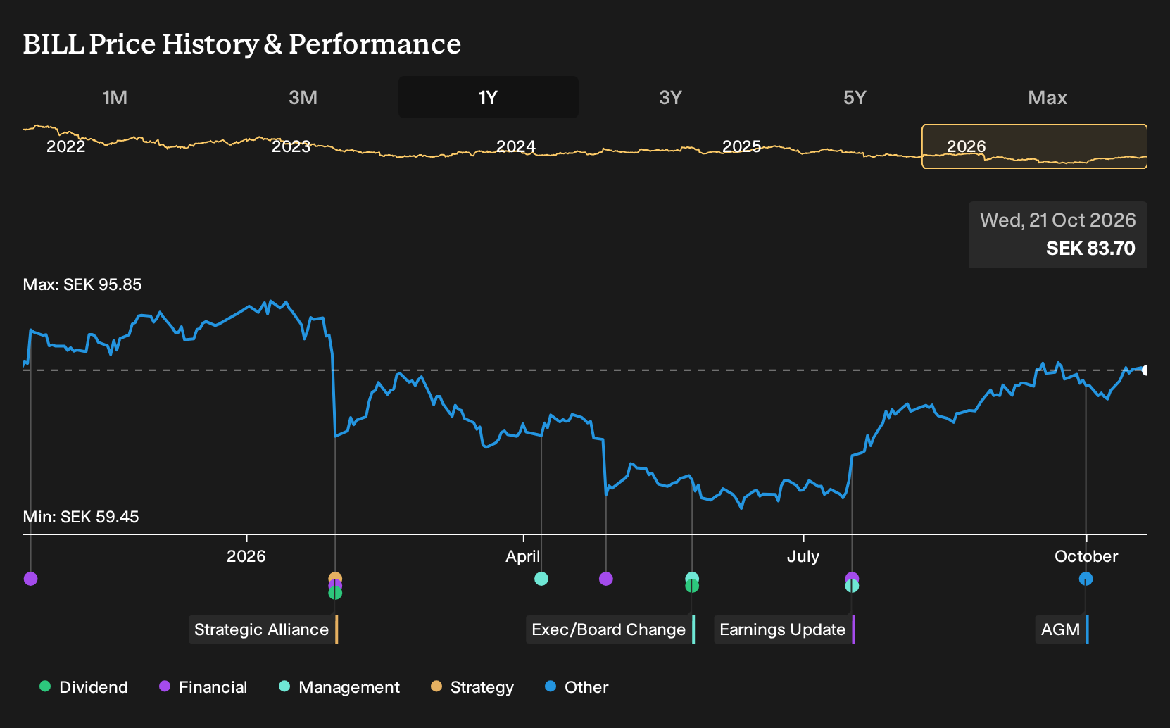This screenshot has height=728, width=1170.
Task: Click the orange Strategy marker above Strategic Alliance
Action: (x=335, y=577)
